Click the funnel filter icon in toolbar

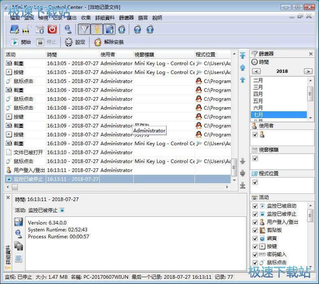84,29
